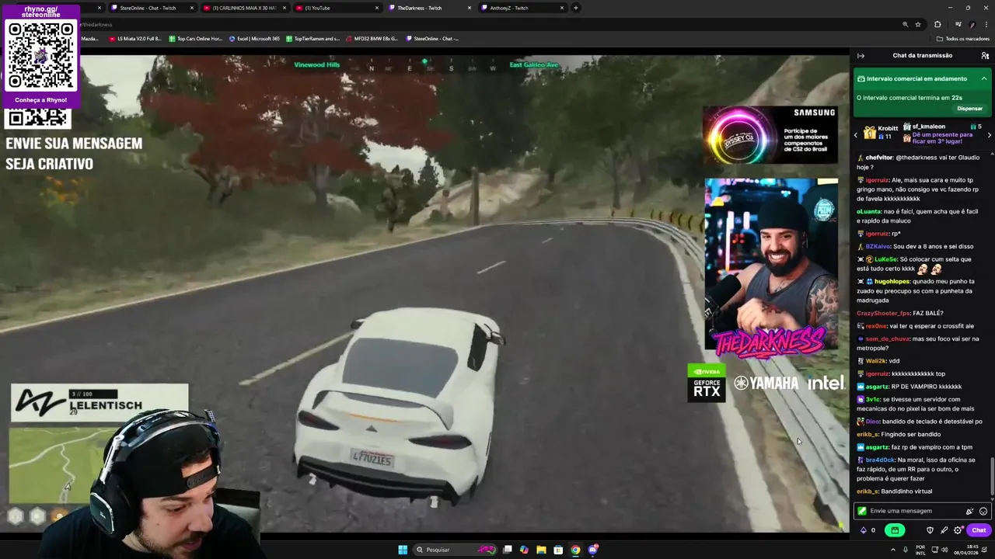The image size is (995, 559).
Task: Open the channel points diamond balance icon
Action: tap(863, 530)
